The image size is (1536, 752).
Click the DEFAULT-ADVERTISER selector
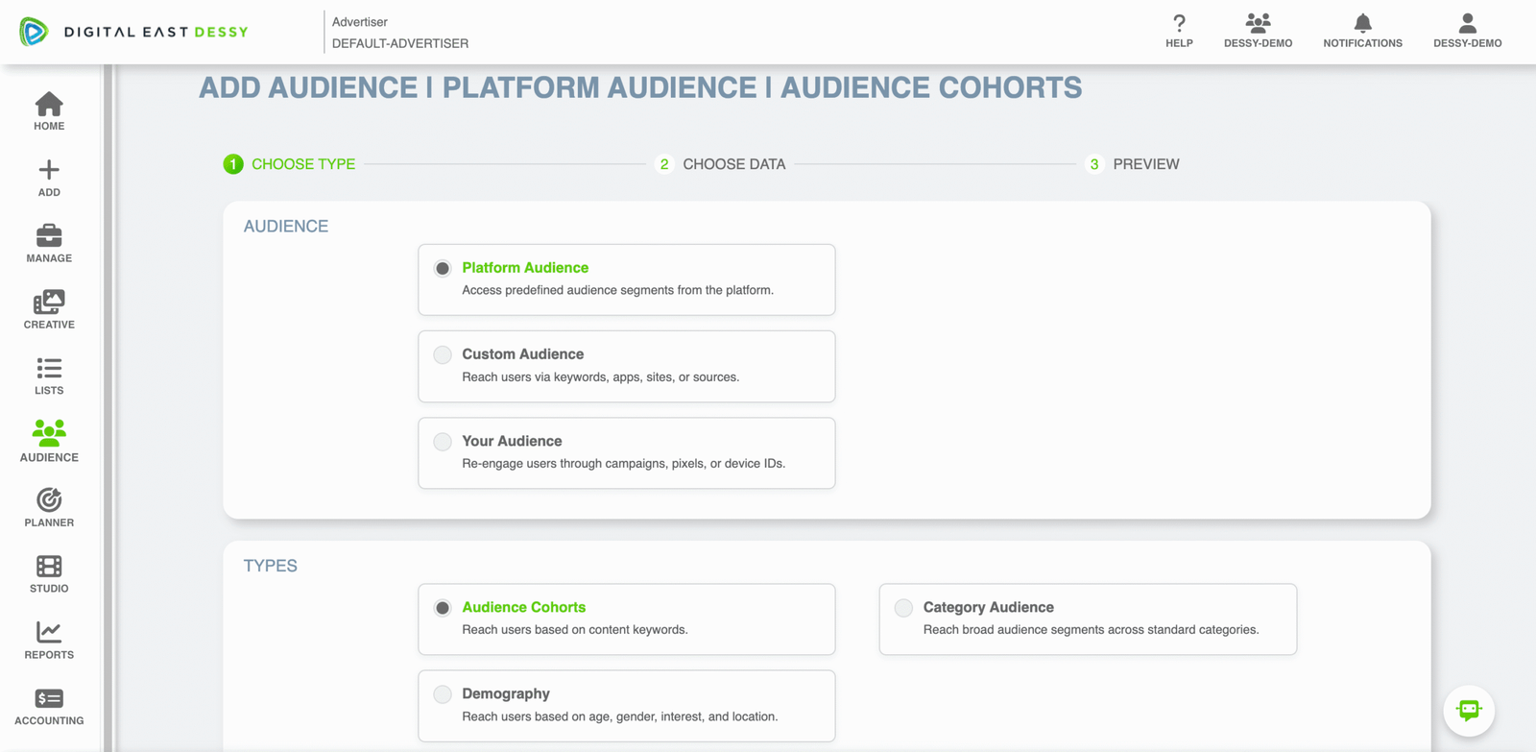(x=400, y=43)
